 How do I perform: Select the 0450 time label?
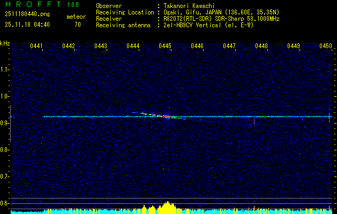[326, 47]
